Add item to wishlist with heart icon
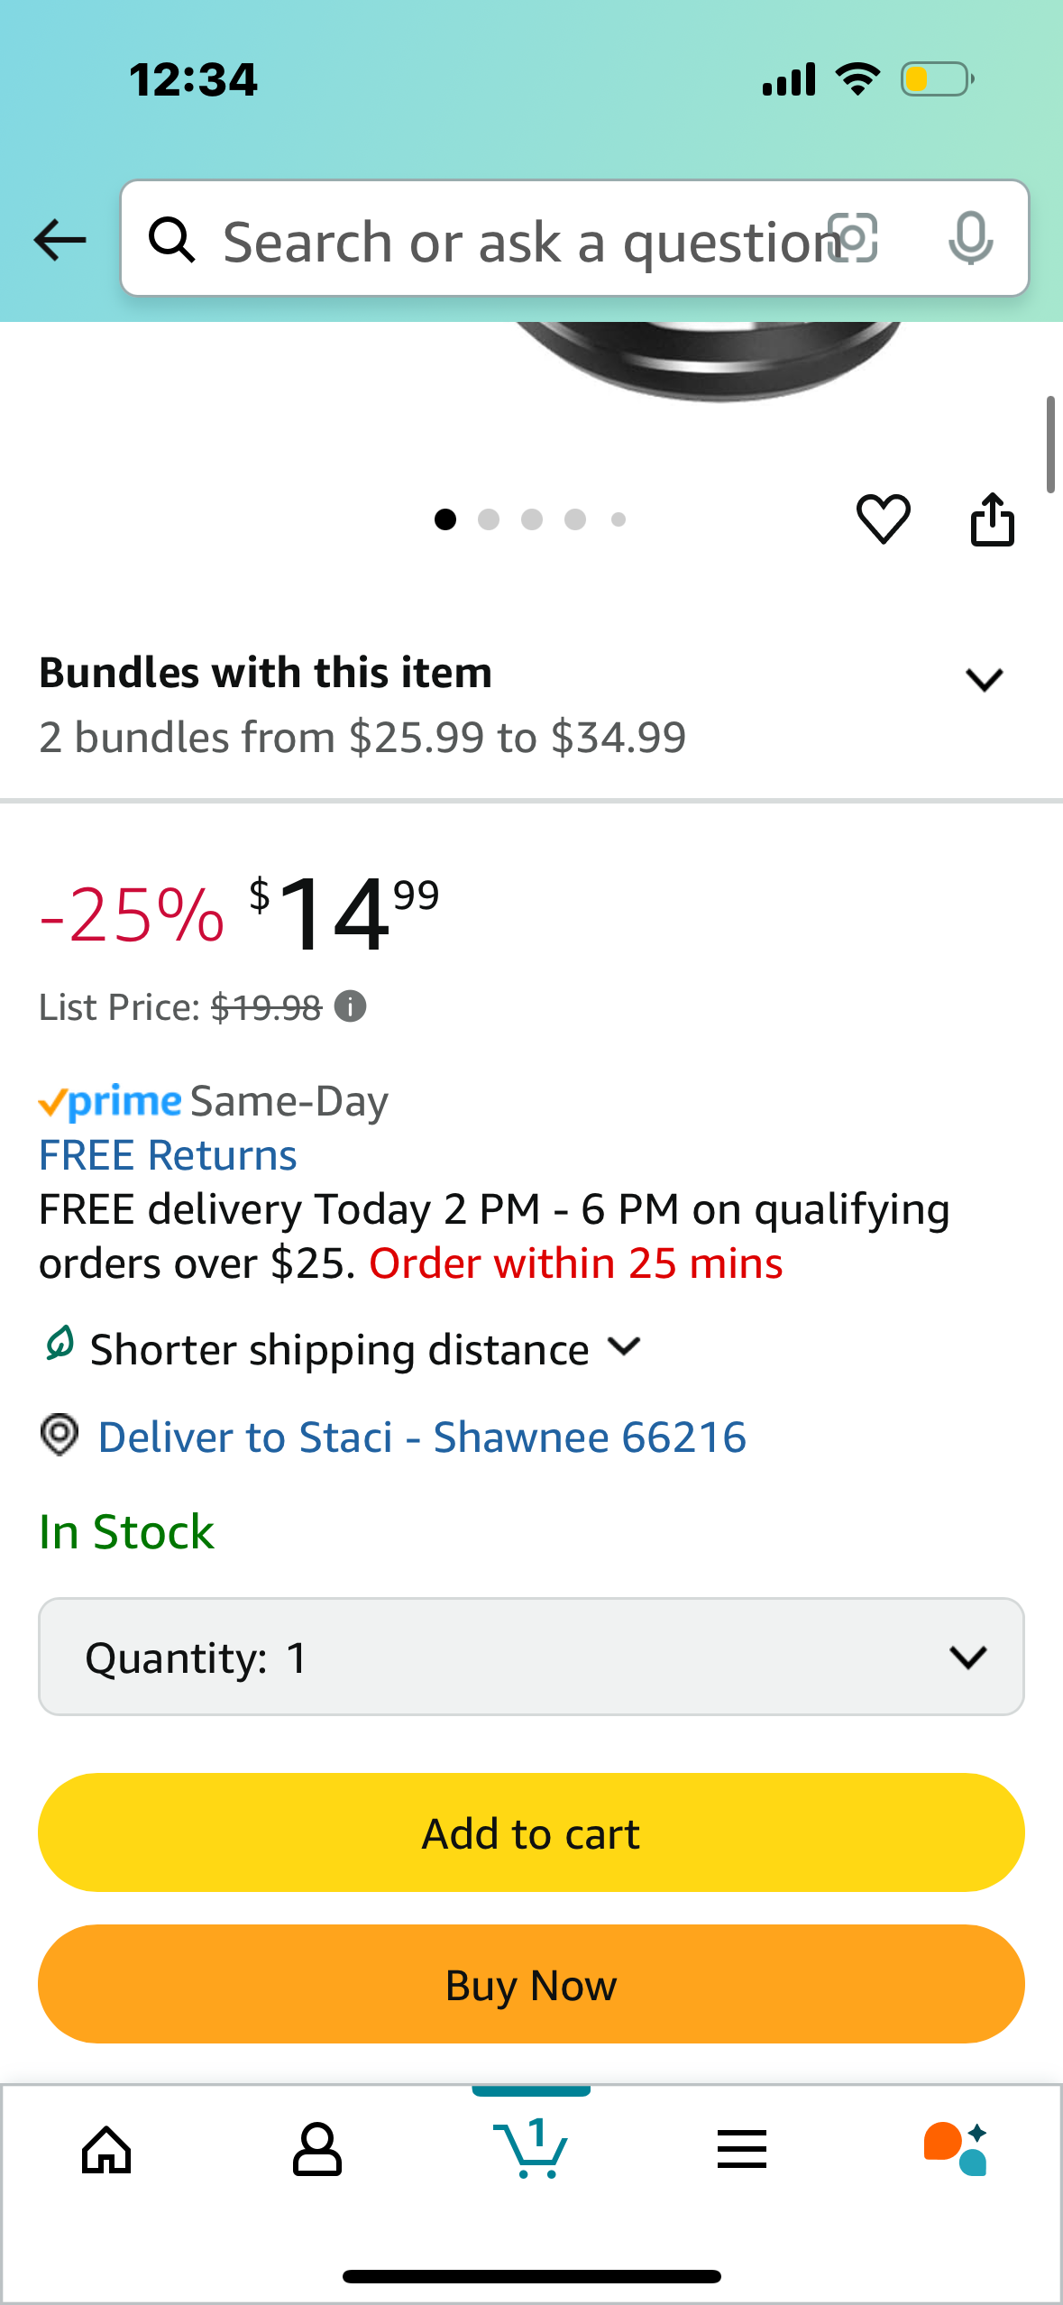1063x2305 pixels. tap(883, 519)
